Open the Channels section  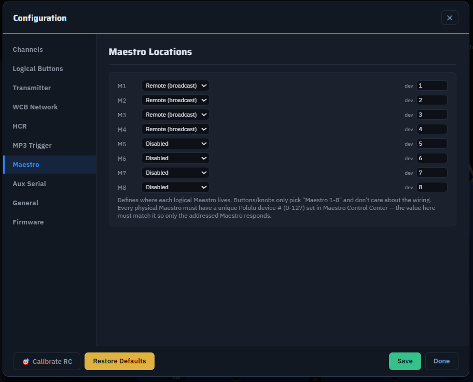(28, 49)
